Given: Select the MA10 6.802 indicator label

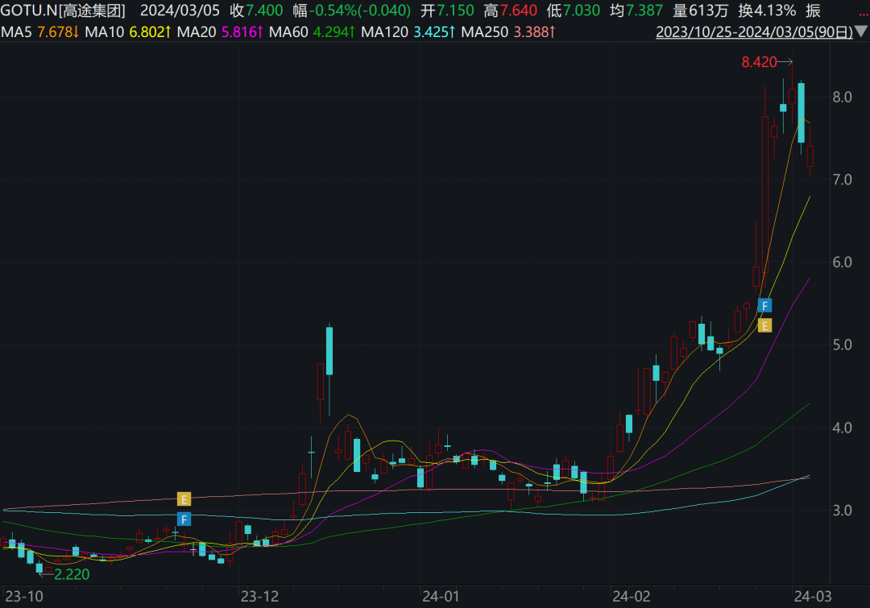Looking at the screenshot, I should [x=127, y=32].
